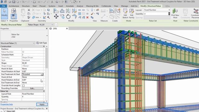Click the Hook At Start value None

point(33,69)
